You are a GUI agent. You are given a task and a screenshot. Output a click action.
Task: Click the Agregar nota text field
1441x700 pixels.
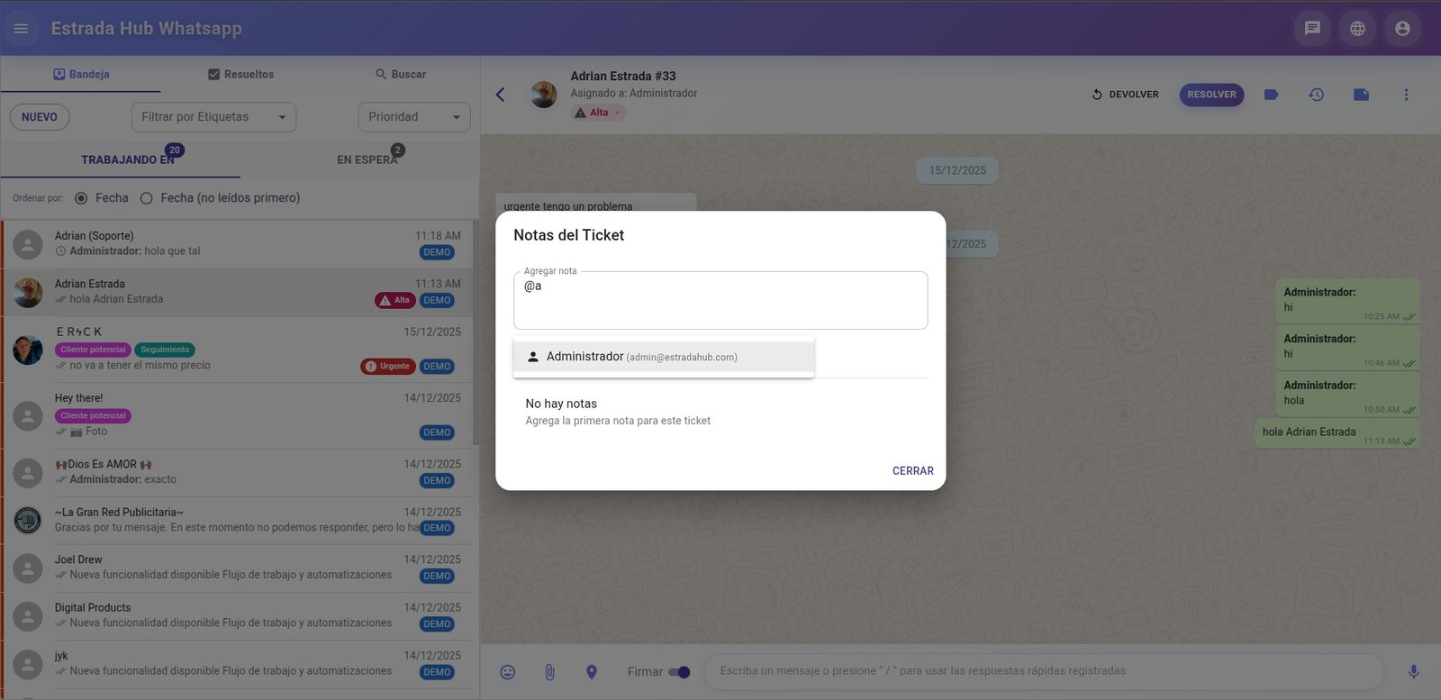point(720,301)
